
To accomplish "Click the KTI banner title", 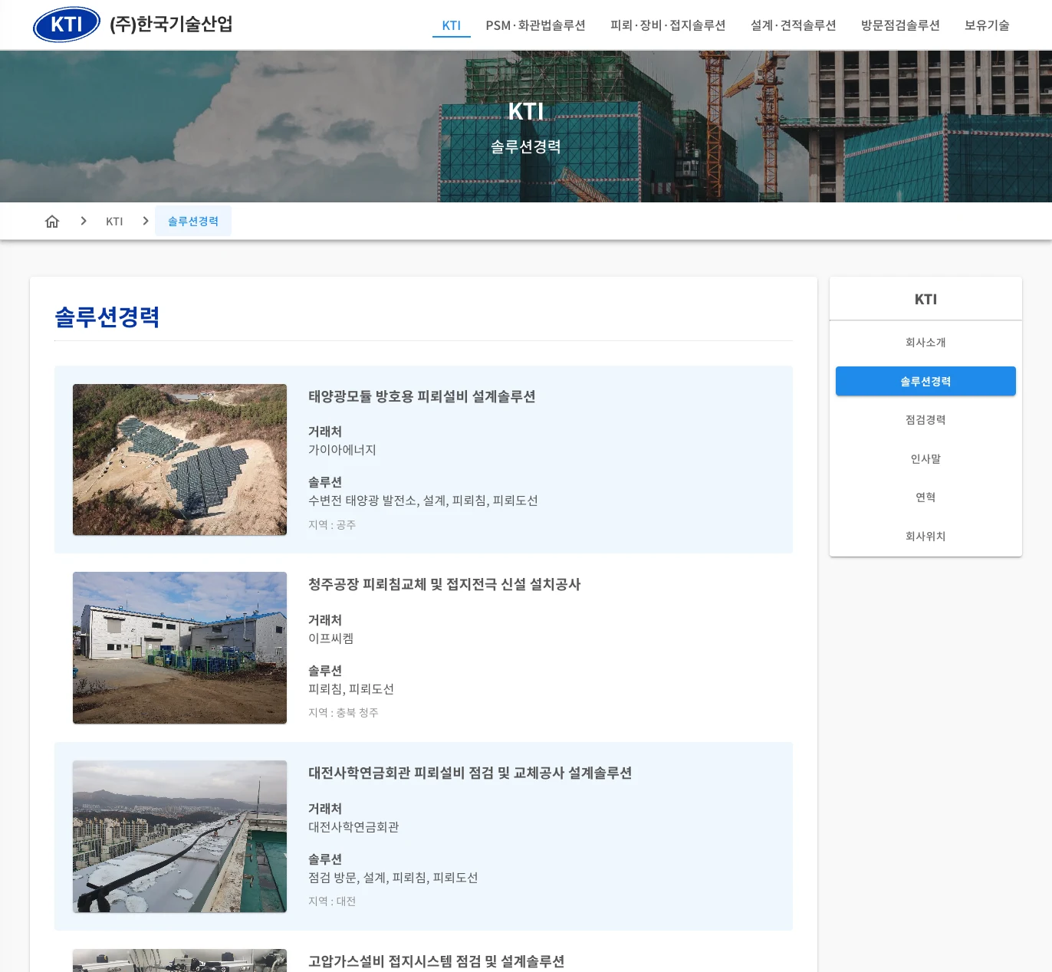I will pyautogui.click(x=526, y=112).
